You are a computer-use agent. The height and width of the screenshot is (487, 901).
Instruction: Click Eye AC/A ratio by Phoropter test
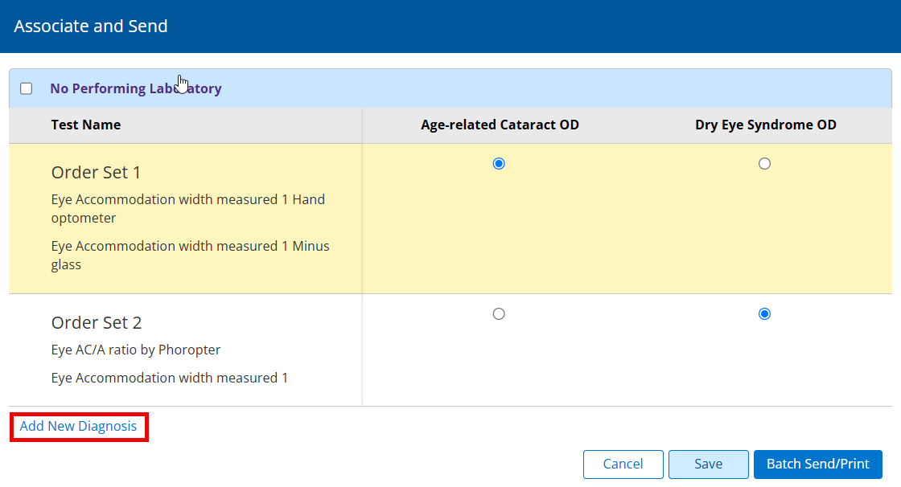[x=135, y=350]
